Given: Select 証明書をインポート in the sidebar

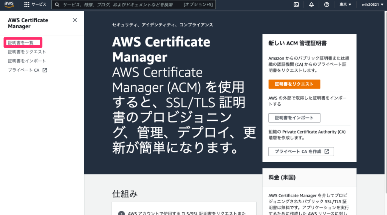Looking at the screenshot, I should pyautogui.click(x=27, y=61).
